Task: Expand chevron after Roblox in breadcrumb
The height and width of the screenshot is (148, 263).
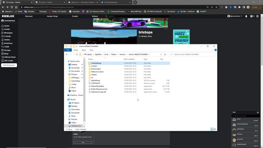Action: click(118, 54)
